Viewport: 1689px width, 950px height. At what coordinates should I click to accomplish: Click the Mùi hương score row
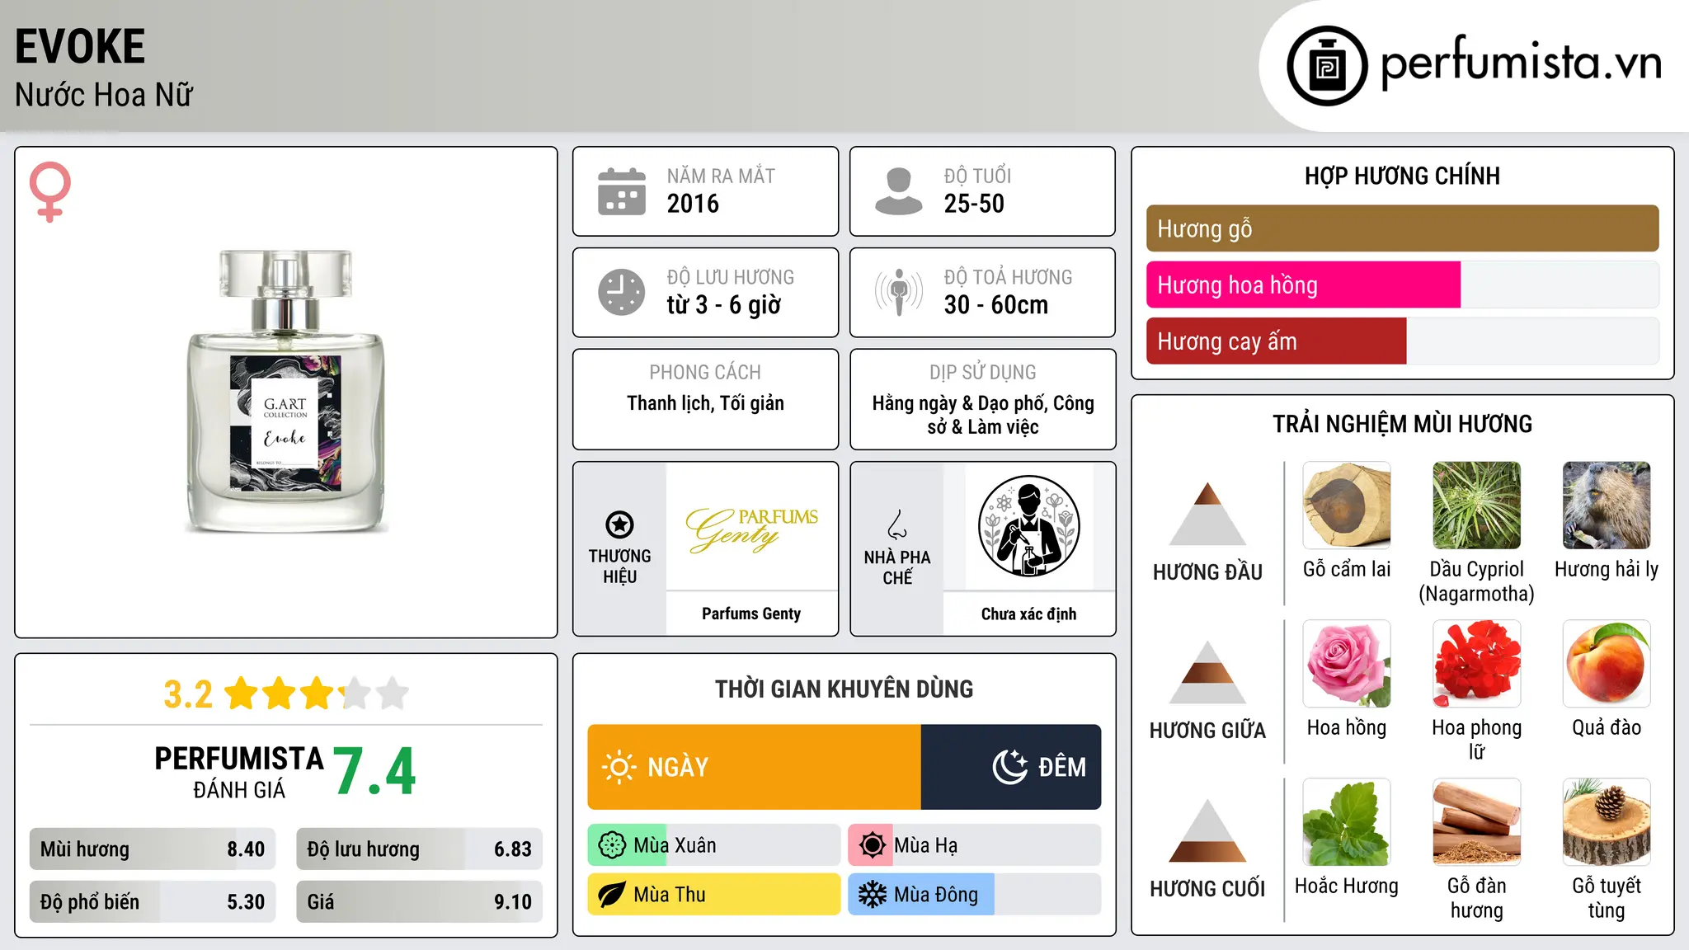153,849
